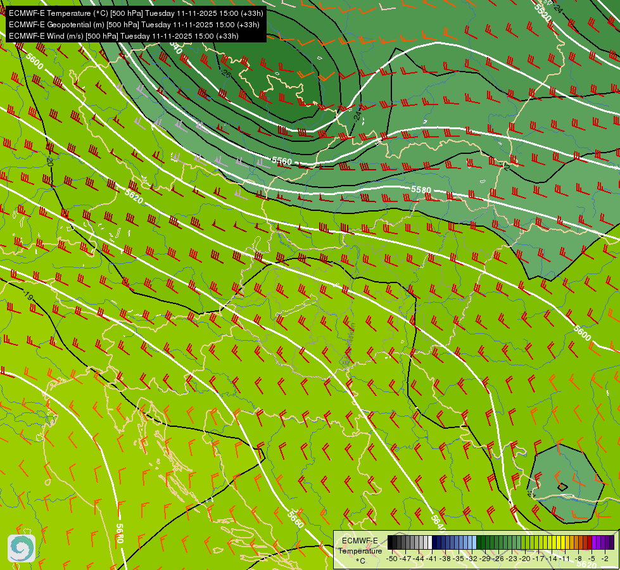Click the -8 legend value
Image resolution: width=620 pixels, height=570 pixels.
[578, 559]
